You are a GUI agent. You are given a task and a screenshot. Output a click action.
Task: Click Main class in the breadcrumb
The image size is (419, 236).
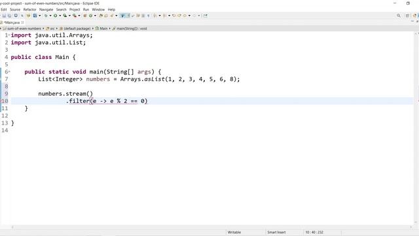[103, 28]
